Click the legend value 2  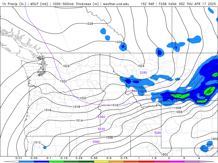[x=169, y=158]
